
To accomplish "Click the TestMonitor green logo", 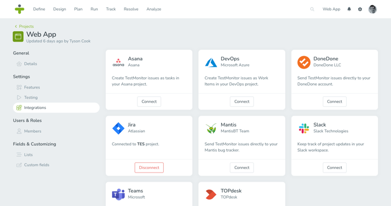I will click(19, 9).
